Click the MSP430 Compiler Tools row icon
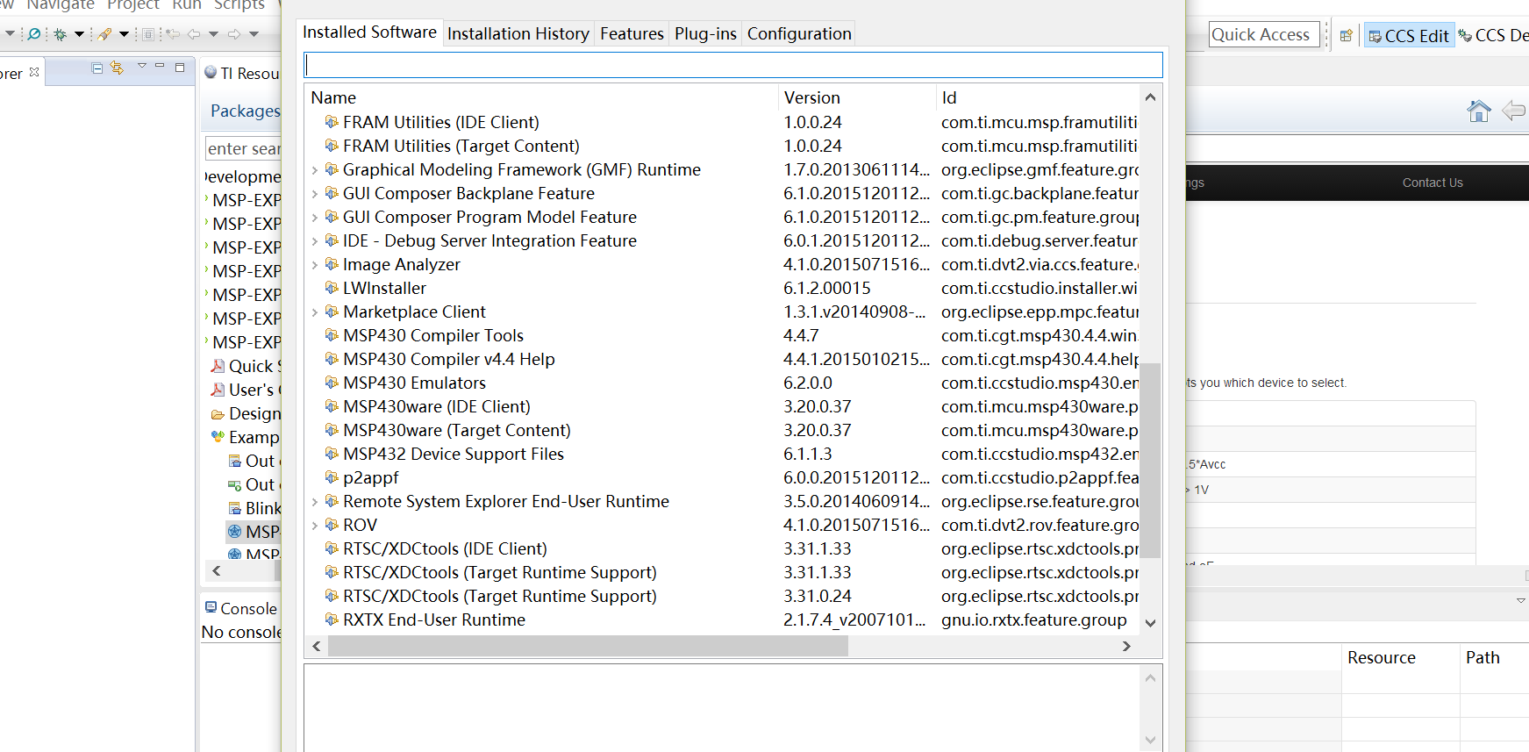Viewport: 1529px width, 752px height. 332,334
